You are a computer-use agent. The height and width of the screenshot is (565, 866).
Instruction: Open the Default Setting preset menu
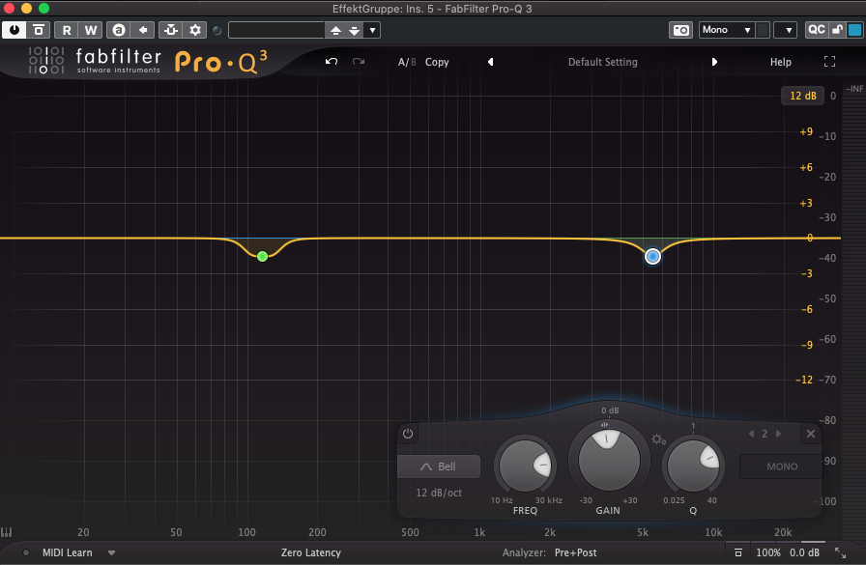(x=602, y=62)
